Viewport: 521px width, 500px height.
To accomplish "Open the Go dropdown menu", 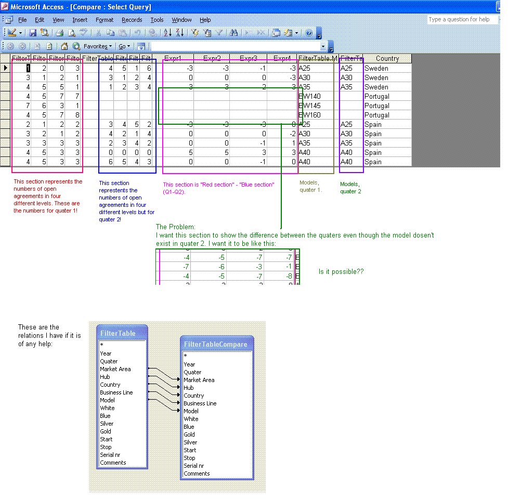I will (x=124, y=46).
